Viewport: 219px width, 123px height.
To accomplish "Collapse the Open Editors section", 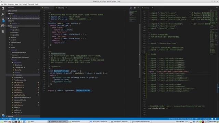I will (23, 11).
